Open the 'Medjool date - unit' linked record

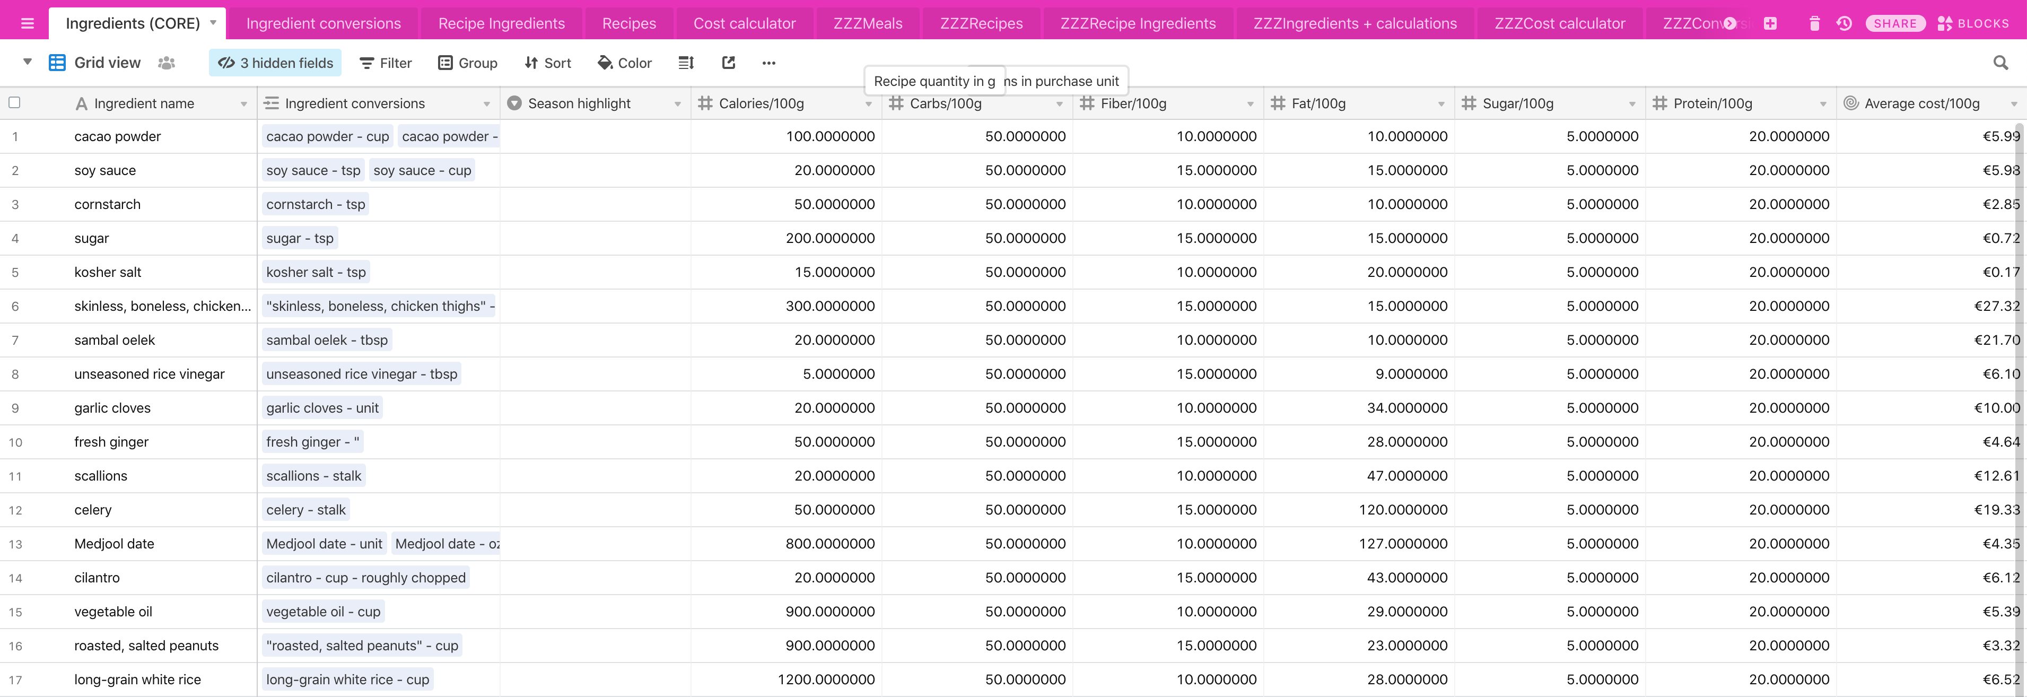coord(324,544)
